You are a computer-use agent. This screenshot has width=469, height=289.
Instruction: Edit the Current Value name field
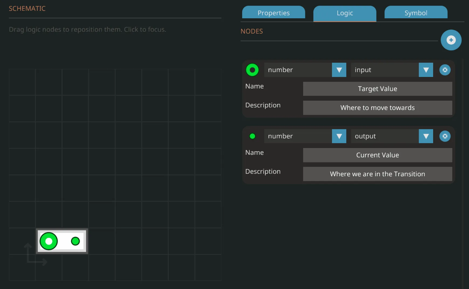[x=377, y=155]
